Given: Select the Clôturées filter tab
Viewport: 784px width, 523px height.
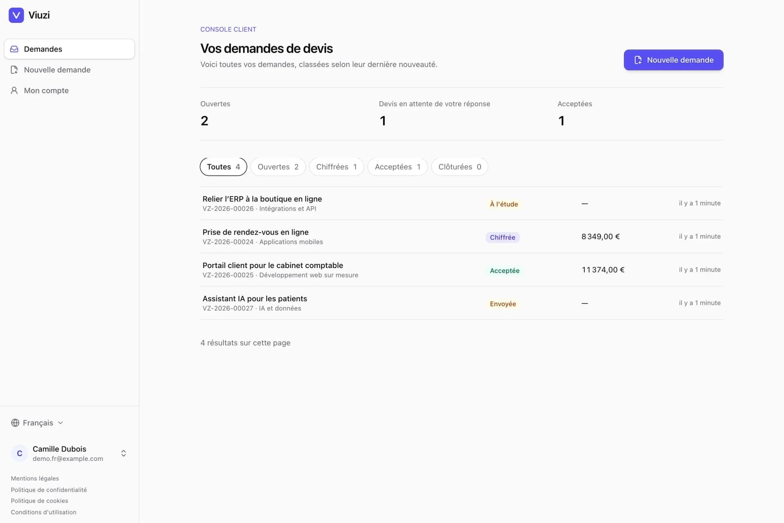Looking at the screenshot, I should 460,167.
